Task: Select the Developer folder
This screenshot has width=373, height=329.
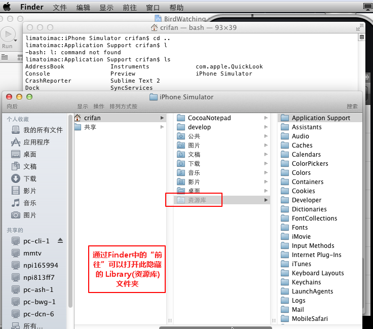Action: pos(320,200)
